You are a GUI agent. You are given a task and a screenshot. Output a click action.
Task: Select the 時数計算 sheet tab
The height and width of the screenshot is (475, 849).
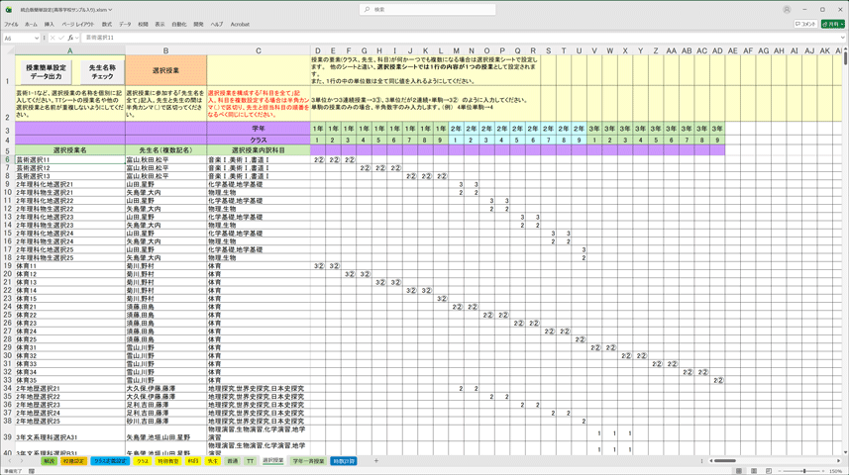pyautogui.click(x=344, y=461)
